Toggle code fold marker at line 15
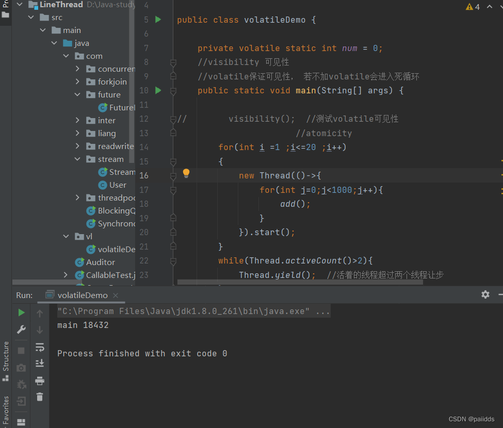This screenshot has width=503, height=428. point(173,161)
